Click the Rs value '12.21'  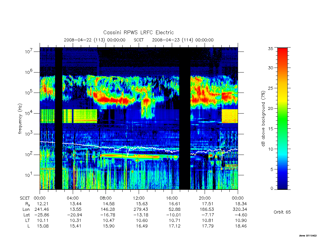click(x=43, y=204)
